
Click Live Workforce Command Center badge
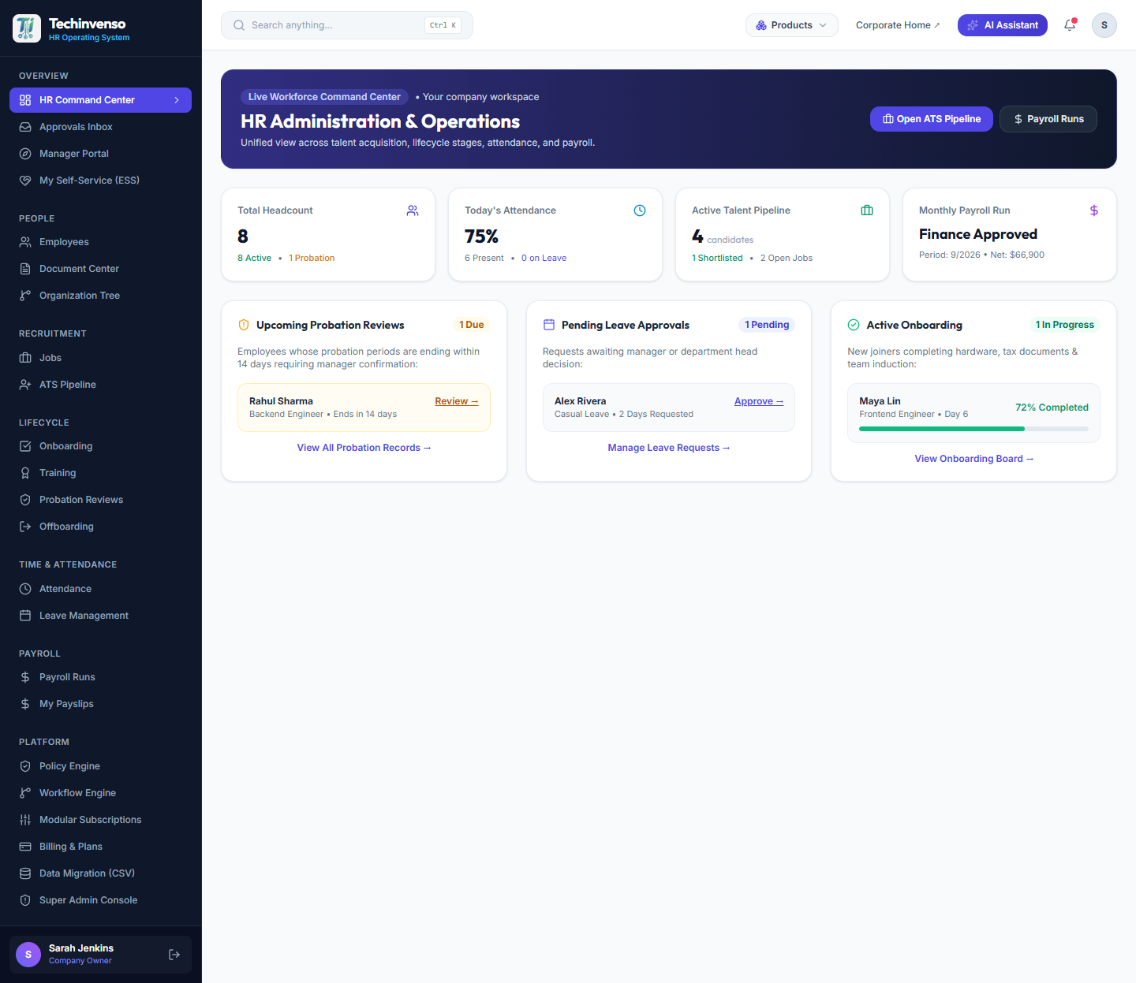(324, 97)
